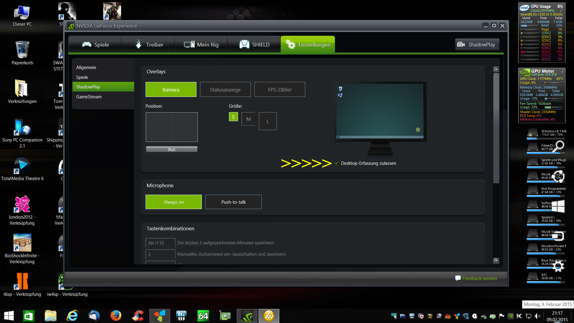Screen dimensions: 574x323
Task: Open the Devices charm icon
Action: [x=558, y=236]
